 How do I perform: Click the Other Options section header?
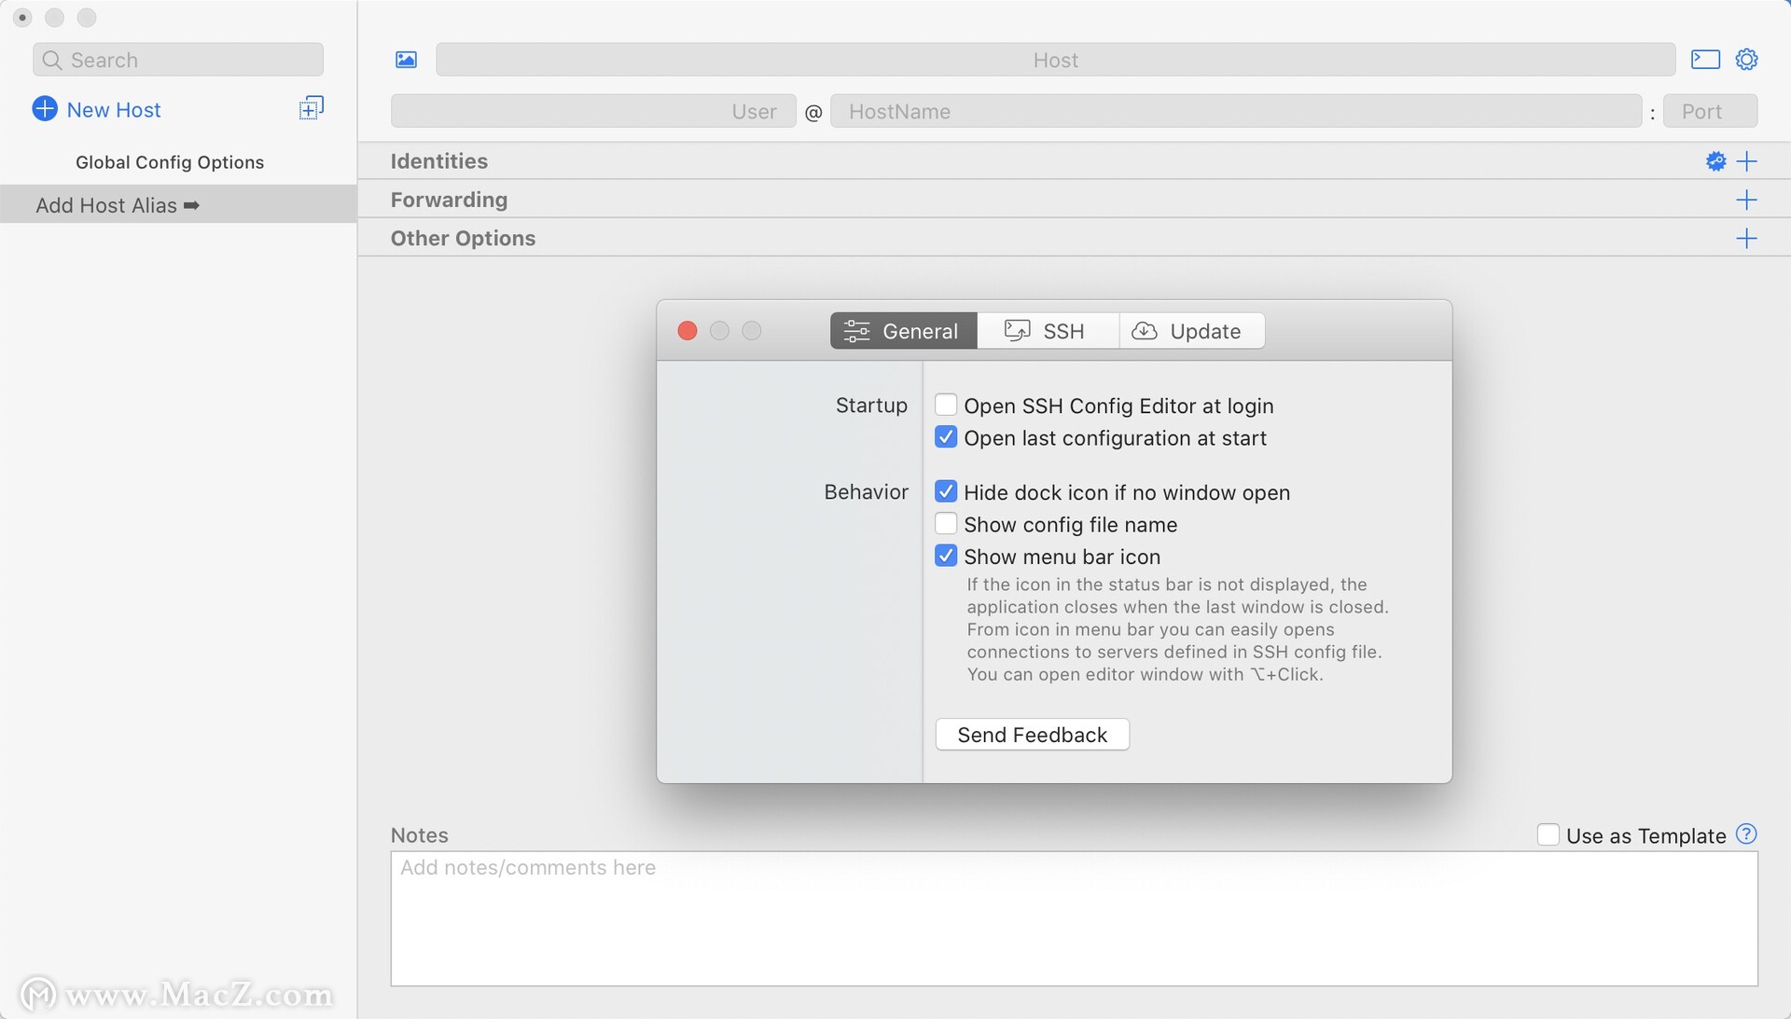tap(463, 239)
